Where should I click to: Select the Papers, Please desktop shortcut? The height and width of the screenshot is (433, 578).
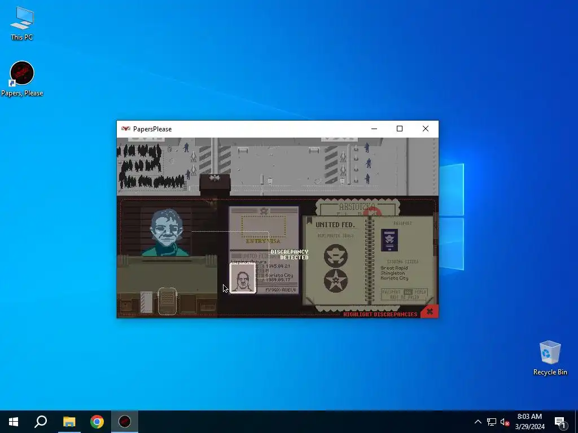pos(22,79)
